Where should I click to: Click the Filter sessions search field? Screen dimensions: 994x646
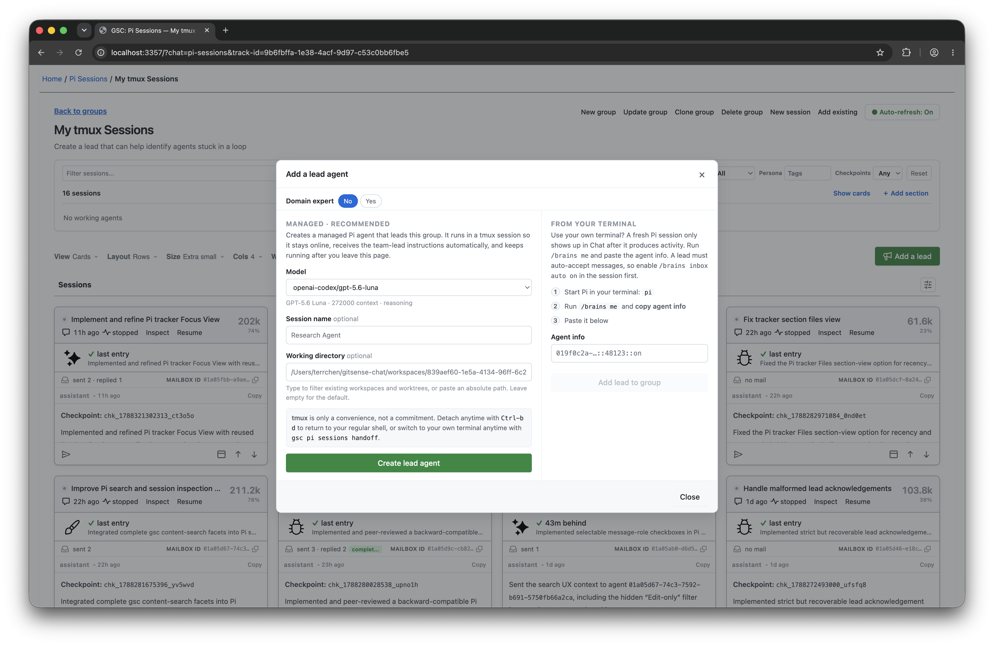(169, 173)
